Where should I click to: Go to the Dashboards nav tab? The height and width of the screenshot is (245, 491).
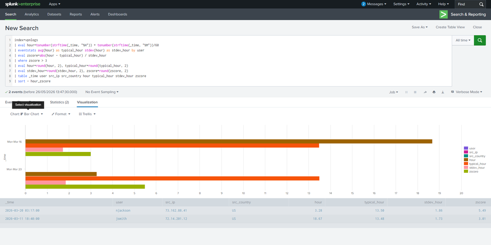click(118, 14)
